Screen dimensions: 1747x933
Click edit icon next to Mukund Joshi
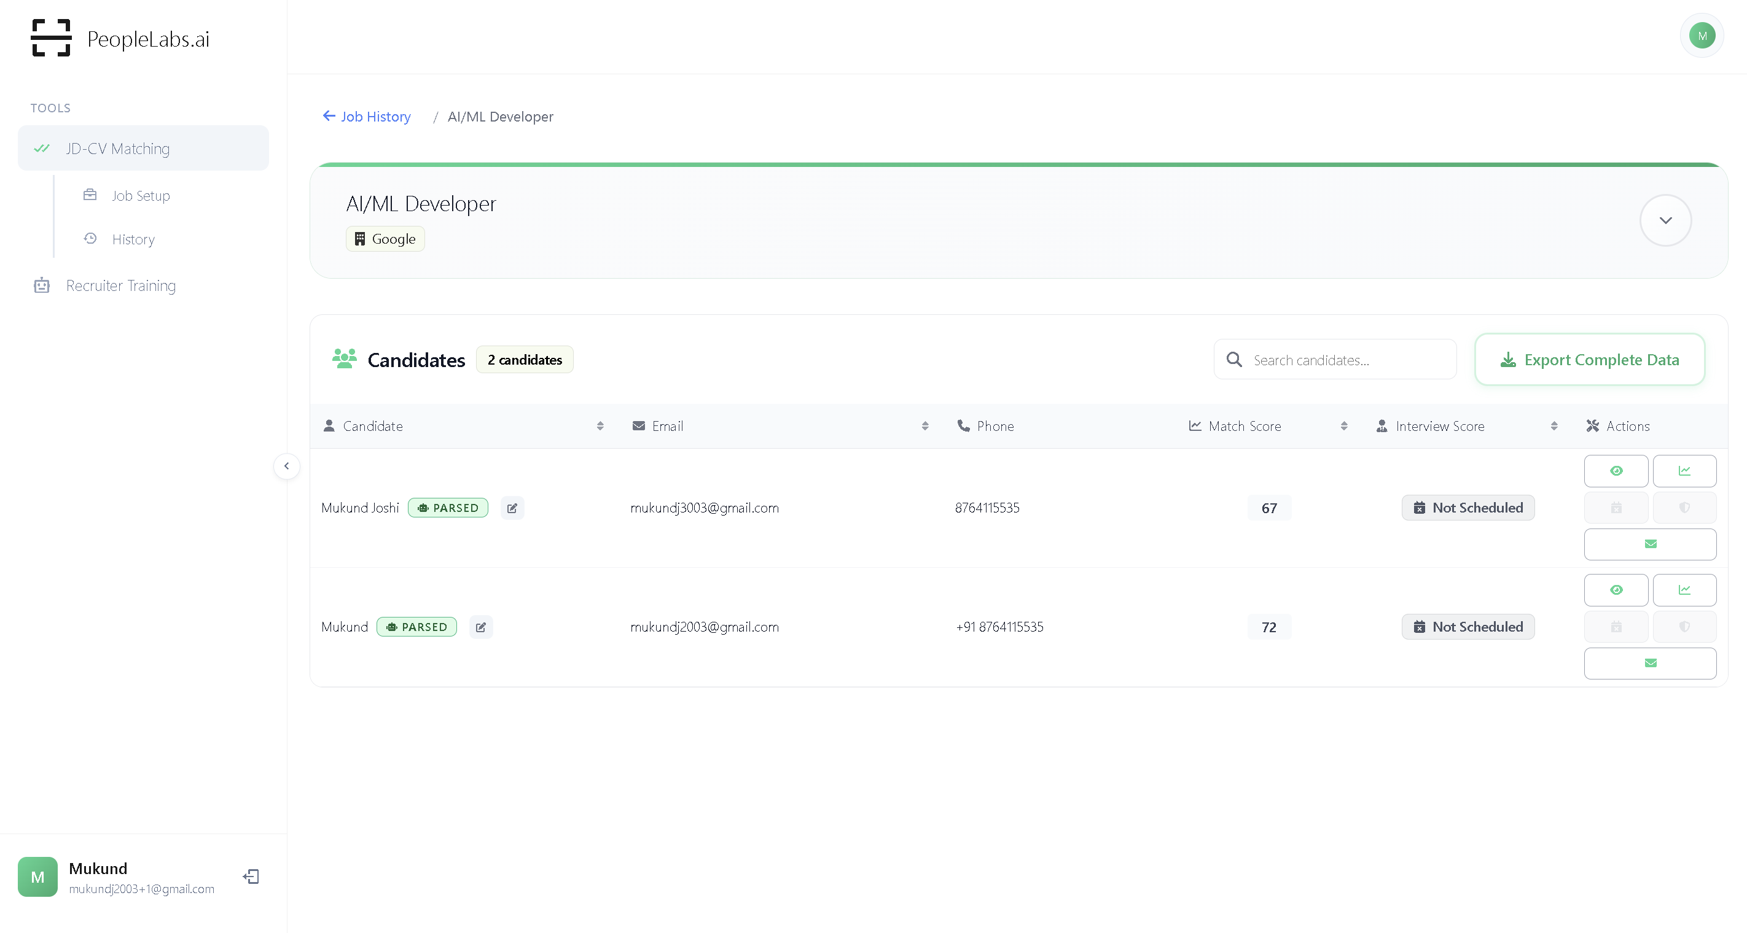point(512,508)
